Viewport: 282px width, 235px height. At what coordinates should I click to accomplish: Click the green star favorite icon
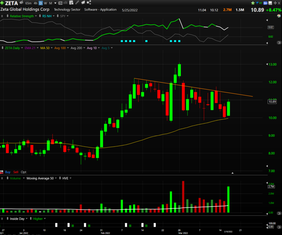pos(253,3)
